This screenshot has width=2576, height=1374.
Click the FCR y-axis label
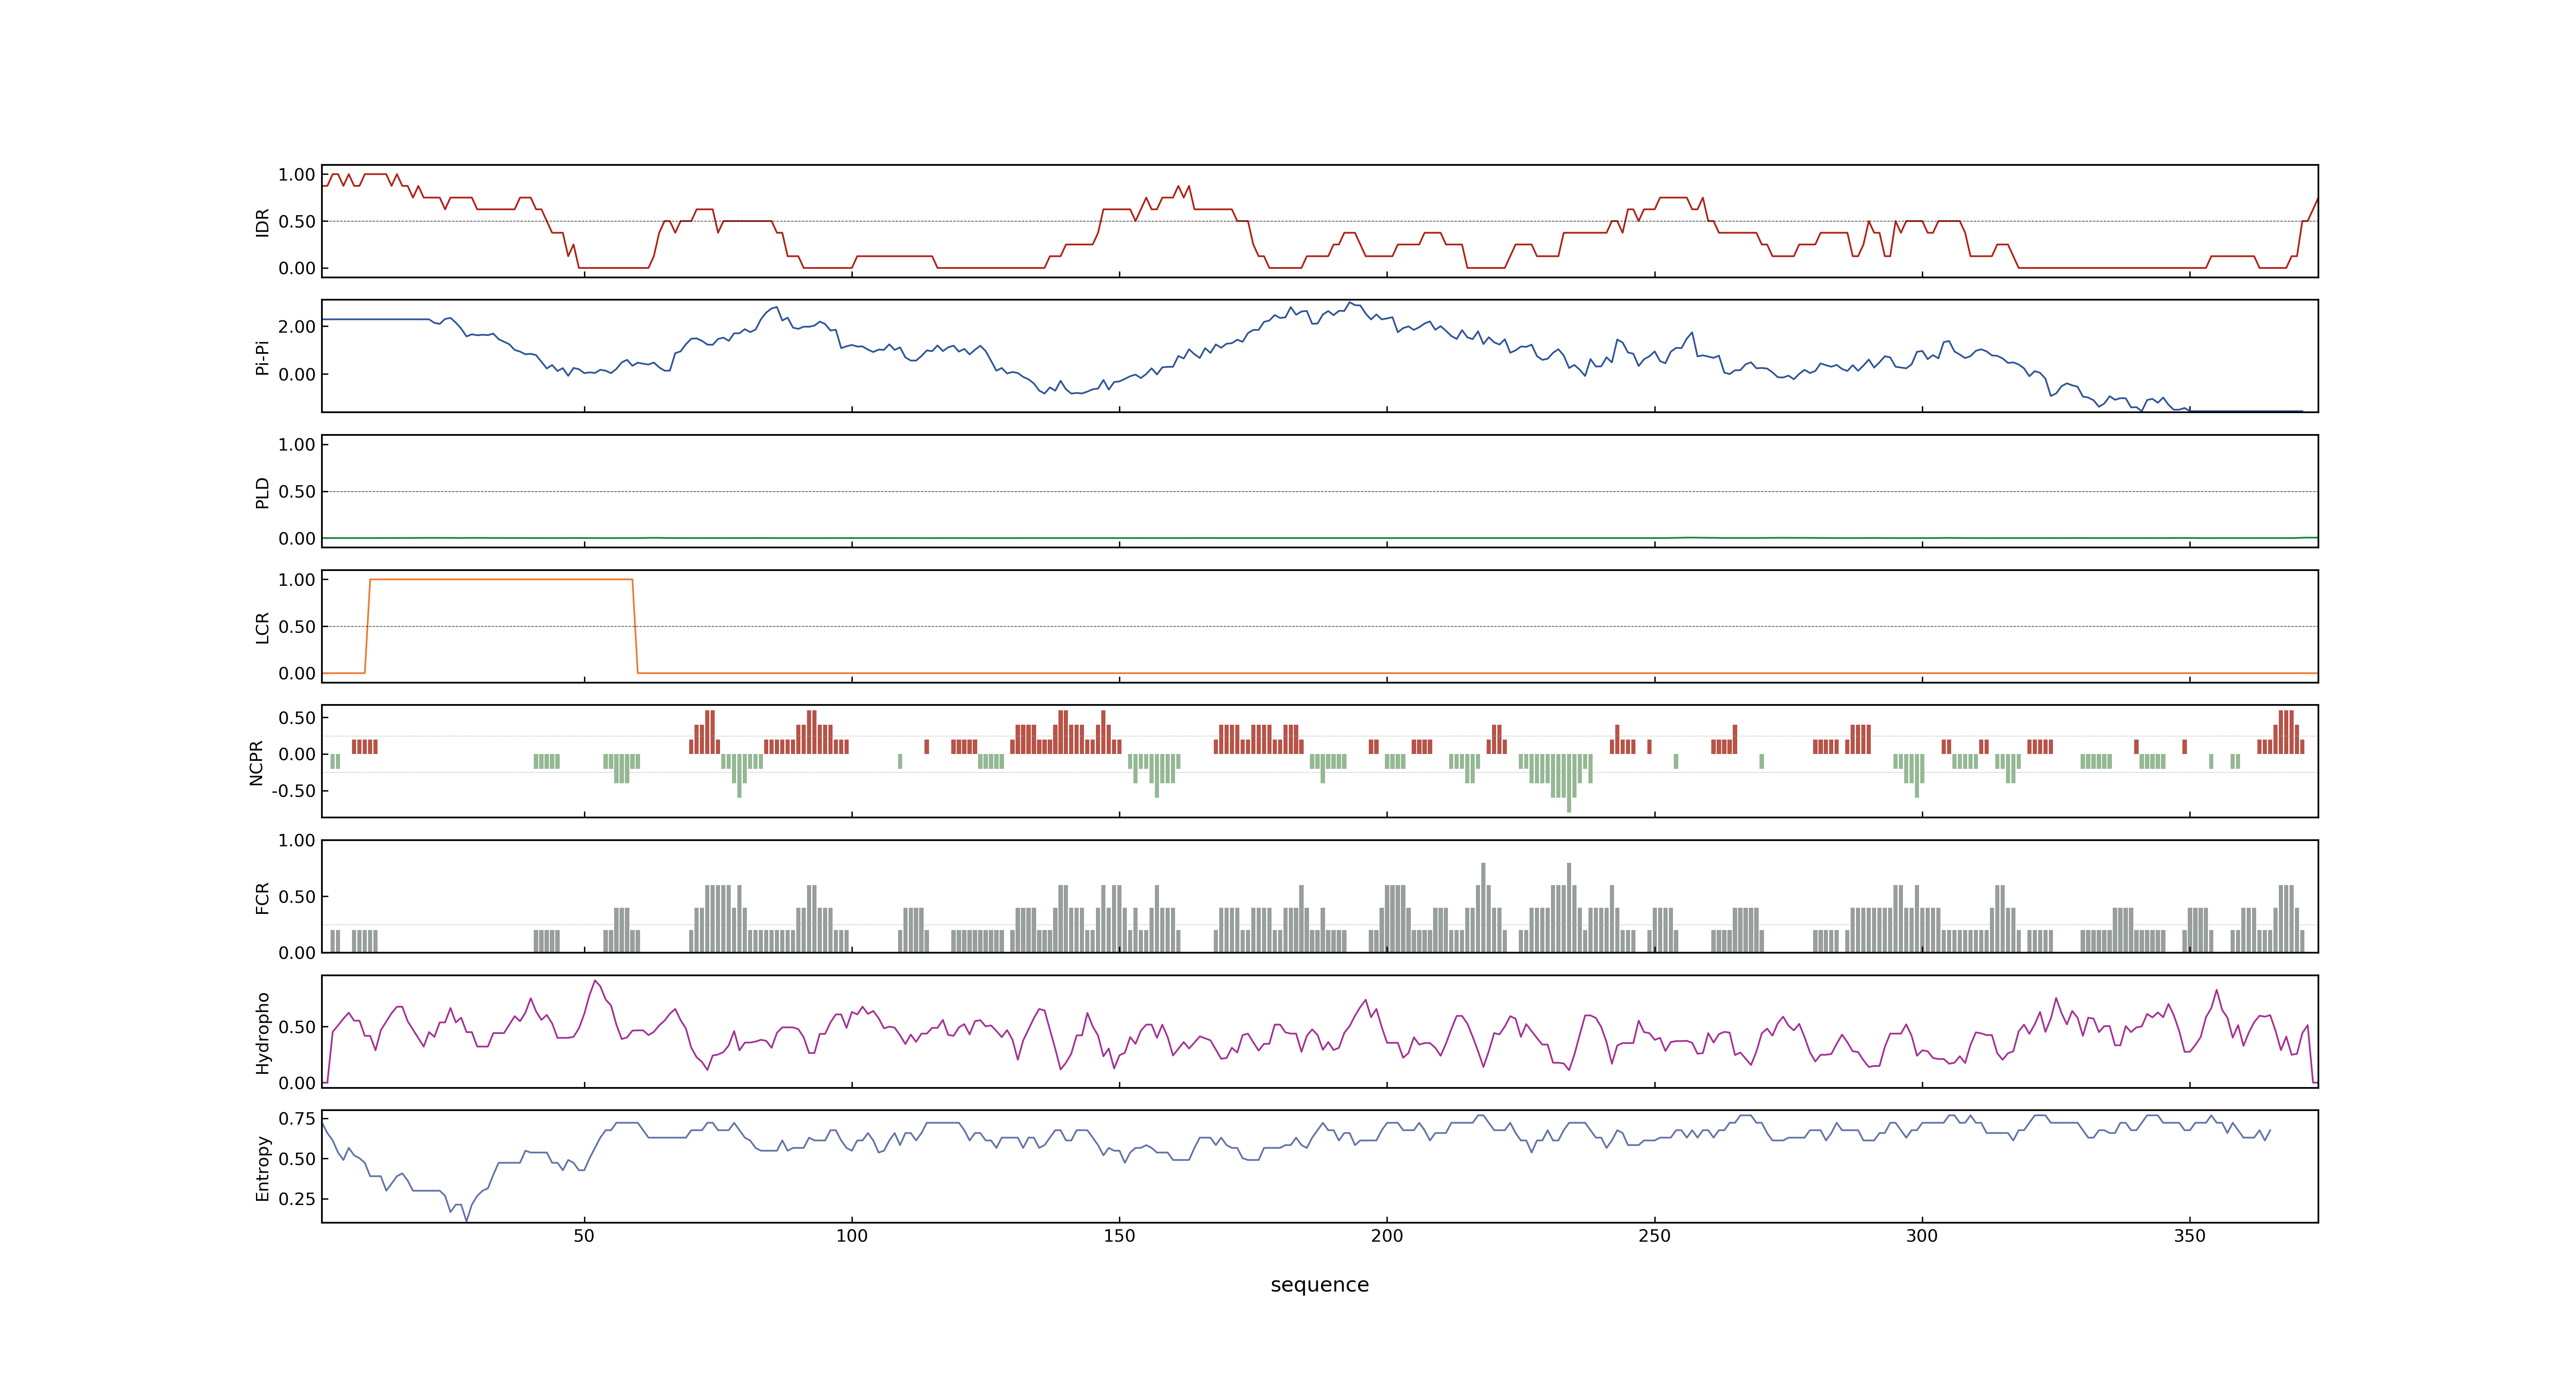262,898
